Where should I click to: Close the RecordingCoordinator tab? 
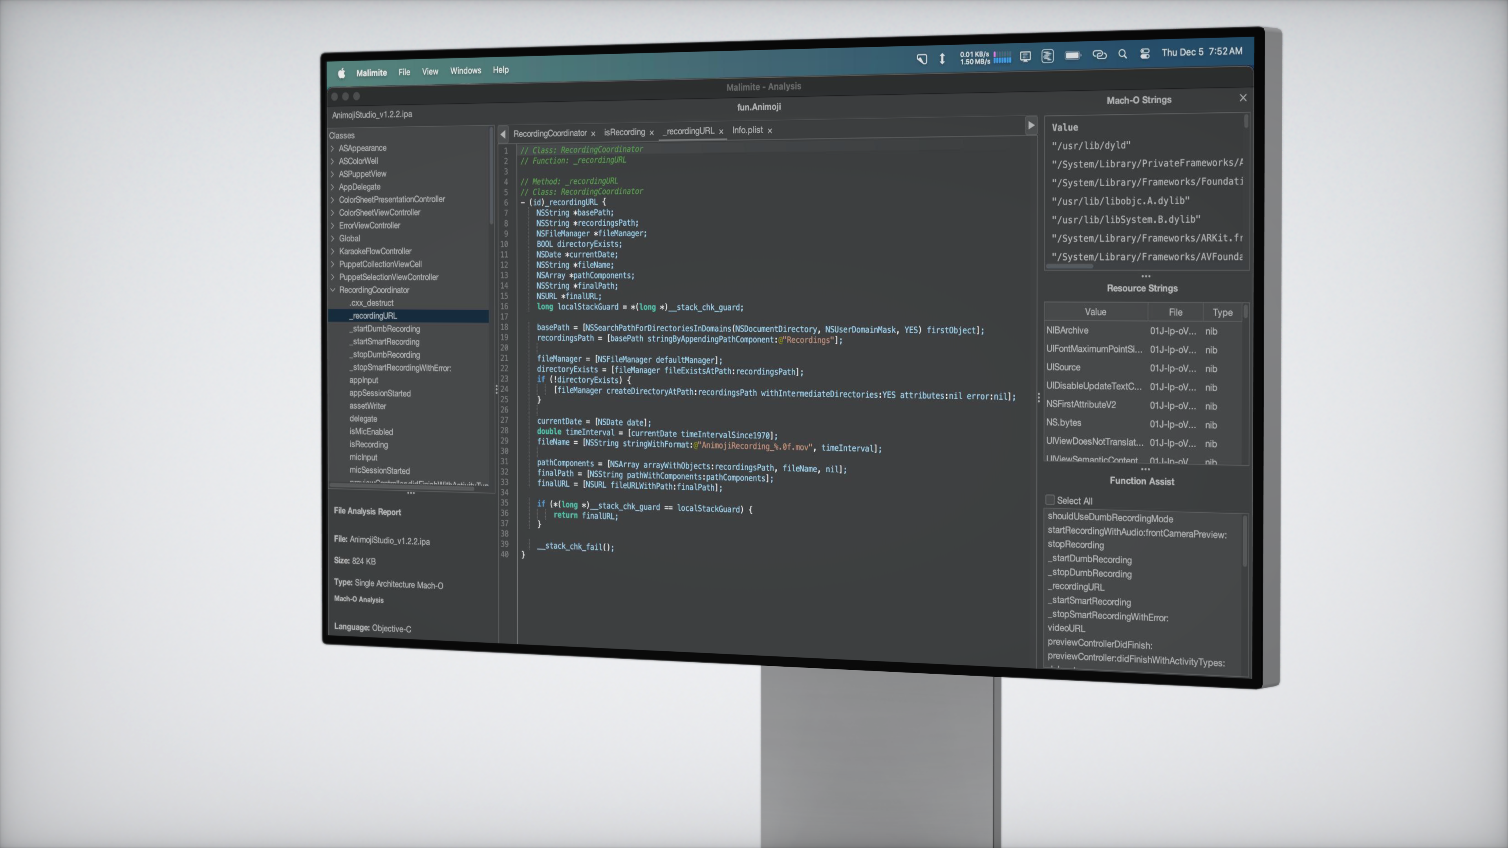593,133
